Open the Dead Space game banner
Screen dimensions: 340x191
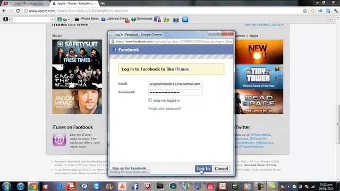(x=259, y=102)
